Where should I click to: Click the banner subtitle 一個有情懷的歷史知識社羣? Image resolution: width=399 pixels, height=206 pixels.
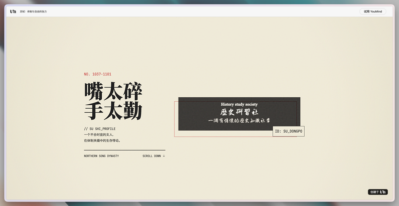click(x=239, y=121)
